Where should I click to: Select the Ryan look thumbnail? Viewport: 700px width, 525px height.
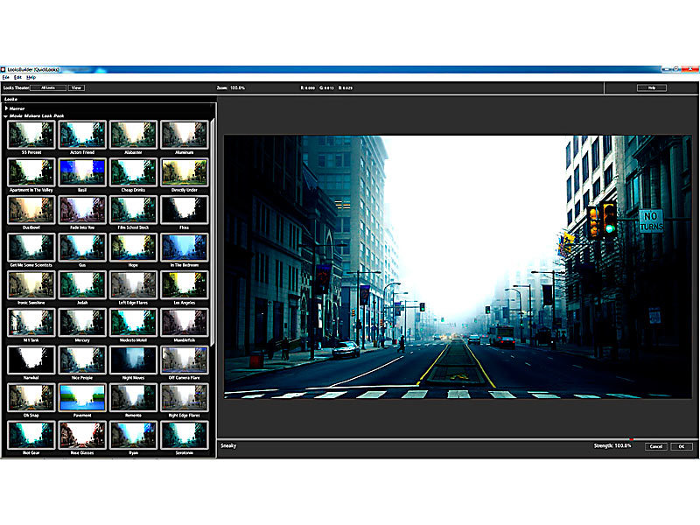click(133, 435)
